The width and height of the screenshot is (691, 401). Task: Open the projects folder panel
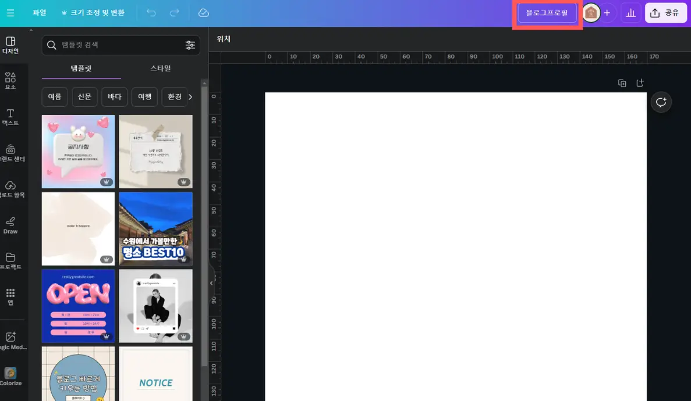point(10,261)
